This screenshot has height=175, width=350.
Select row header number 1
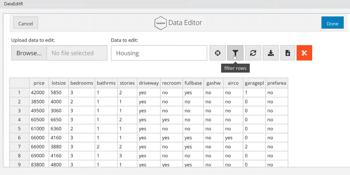[19, 92]
